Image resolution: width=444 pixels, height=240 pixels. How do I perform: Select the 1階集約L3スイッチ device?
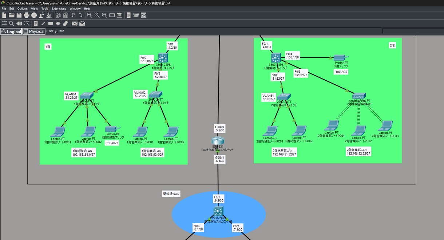coord(163,57)
